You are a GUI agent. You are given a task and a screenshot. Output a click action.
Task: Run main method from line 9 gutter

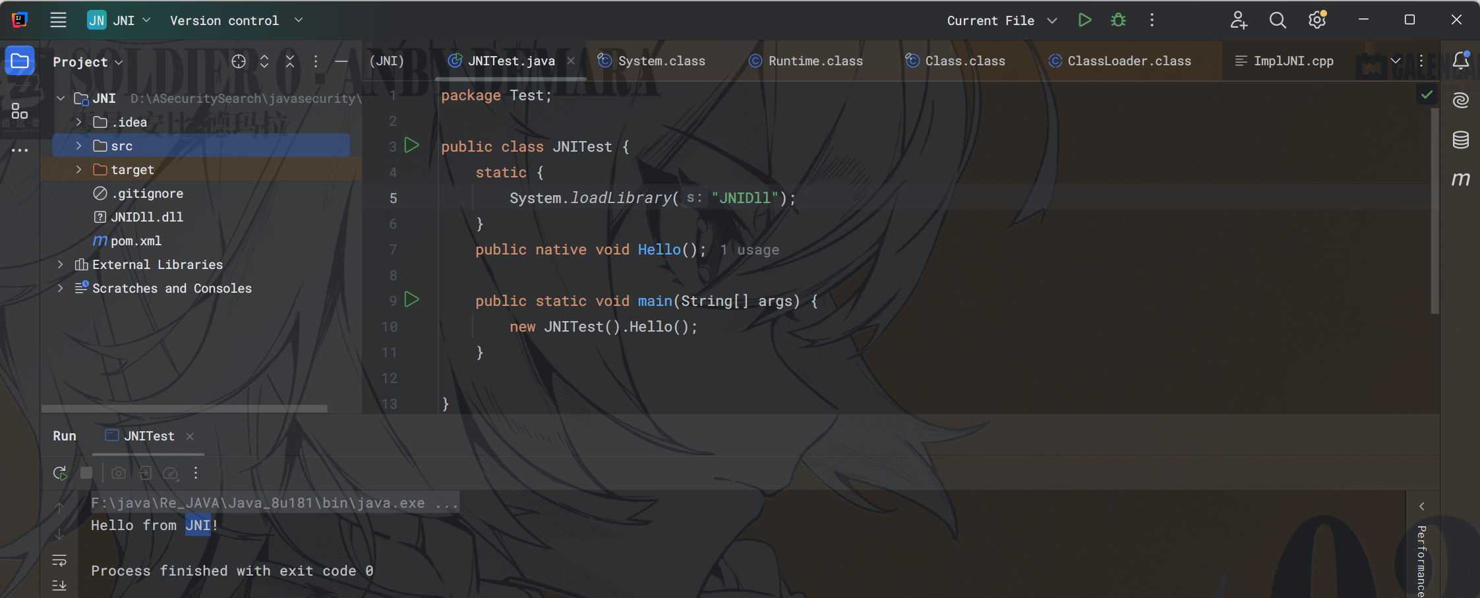click(x=412, y=299)
